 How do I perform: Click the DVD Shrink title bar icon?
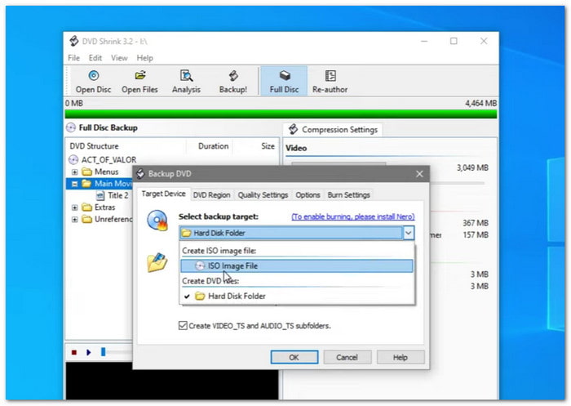tap(74, 41)
